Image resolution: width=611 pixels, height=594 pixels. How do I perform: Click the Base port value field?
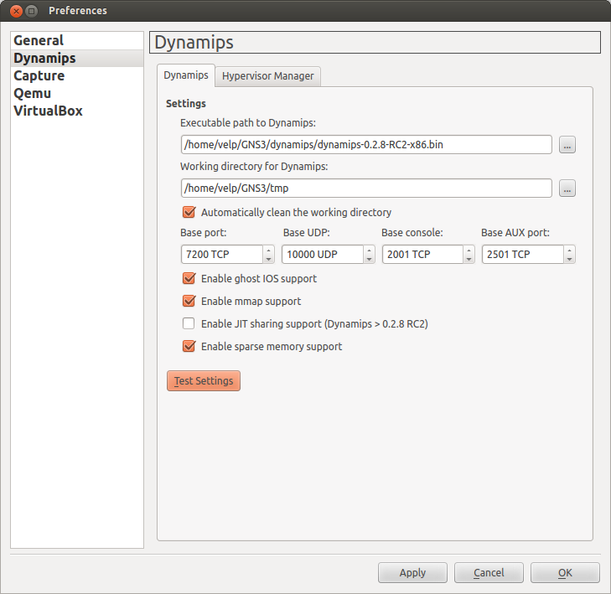pos(222,255)
